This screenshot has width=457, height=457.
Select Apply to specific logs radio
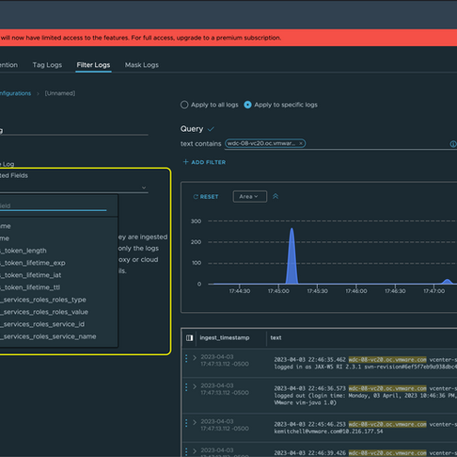(x=247, y=105)
